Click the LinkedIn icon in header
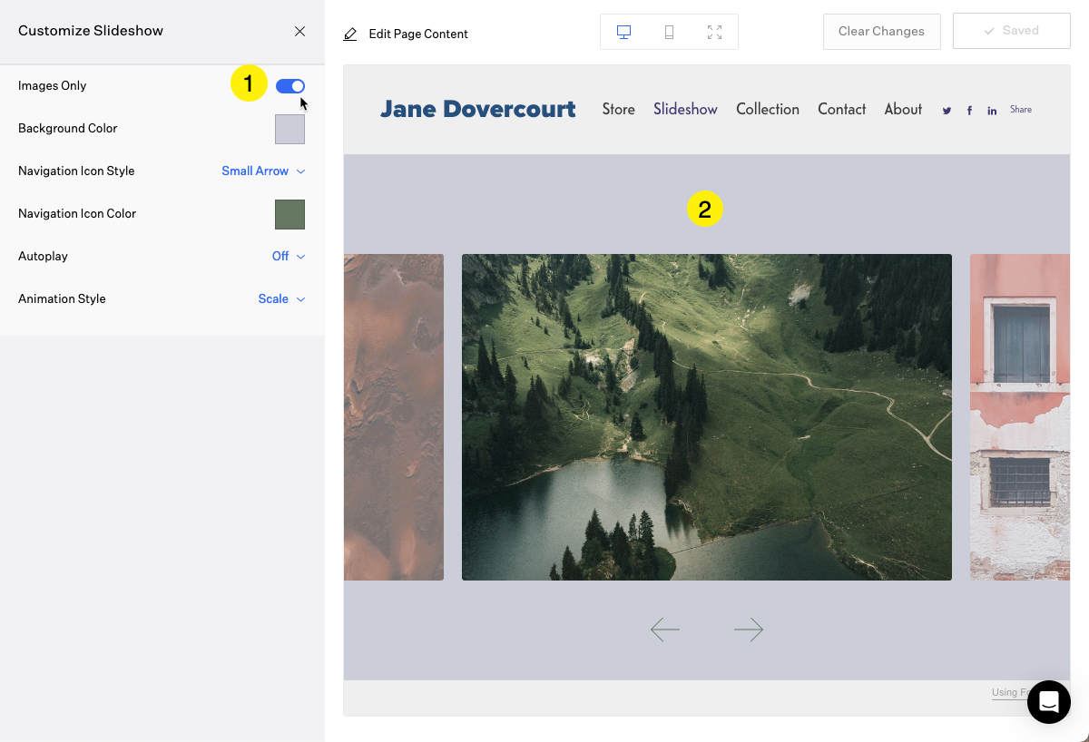 [x=992, y=111]
